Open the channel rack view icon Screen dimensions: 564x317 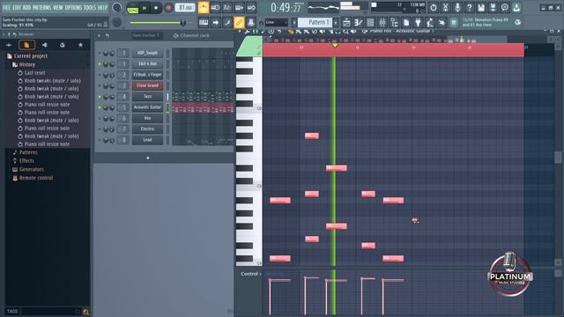click(x=370, y=23)
